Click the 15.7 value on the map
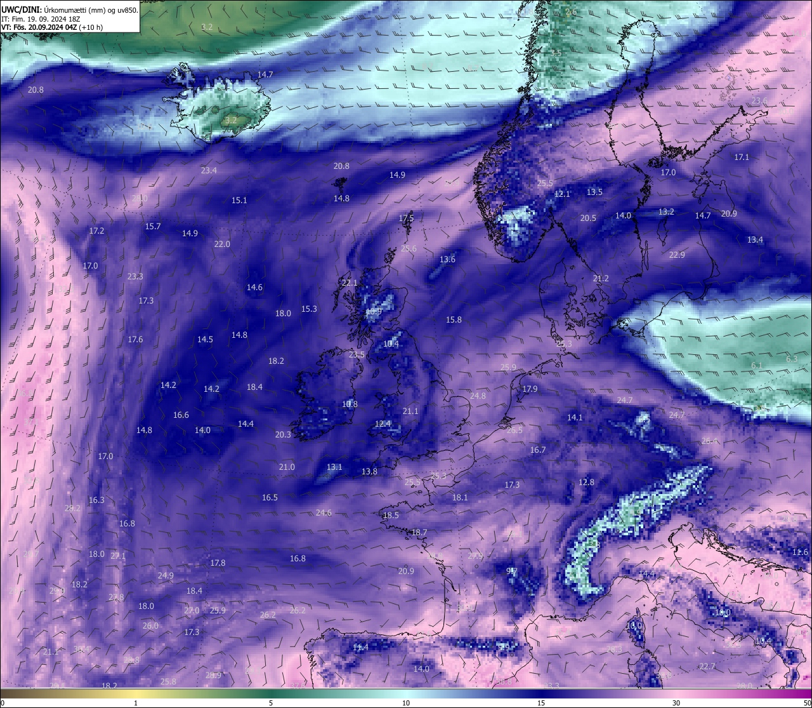This screenshot has height=708, width=812. click(x=153, y=226)
